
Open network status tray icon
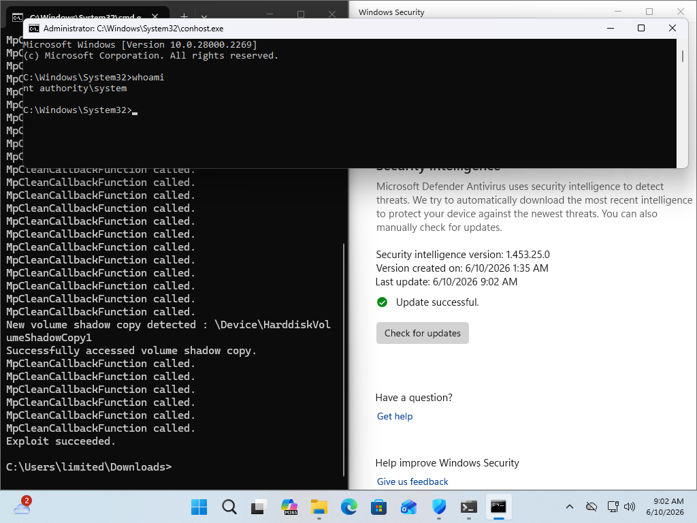613,507
